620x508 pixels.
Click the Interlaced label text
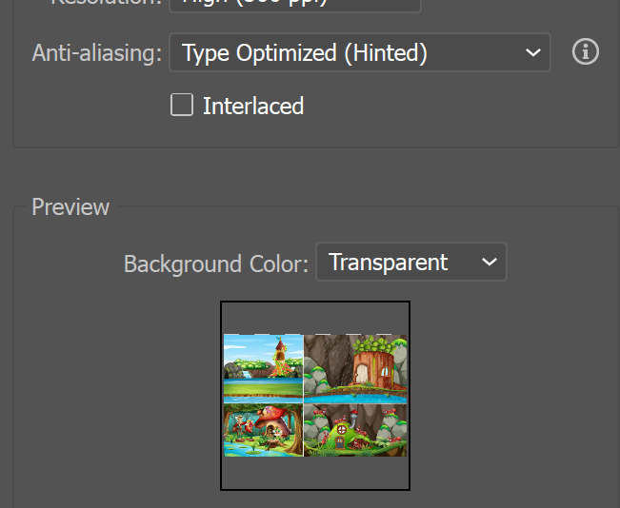[252, 106]
